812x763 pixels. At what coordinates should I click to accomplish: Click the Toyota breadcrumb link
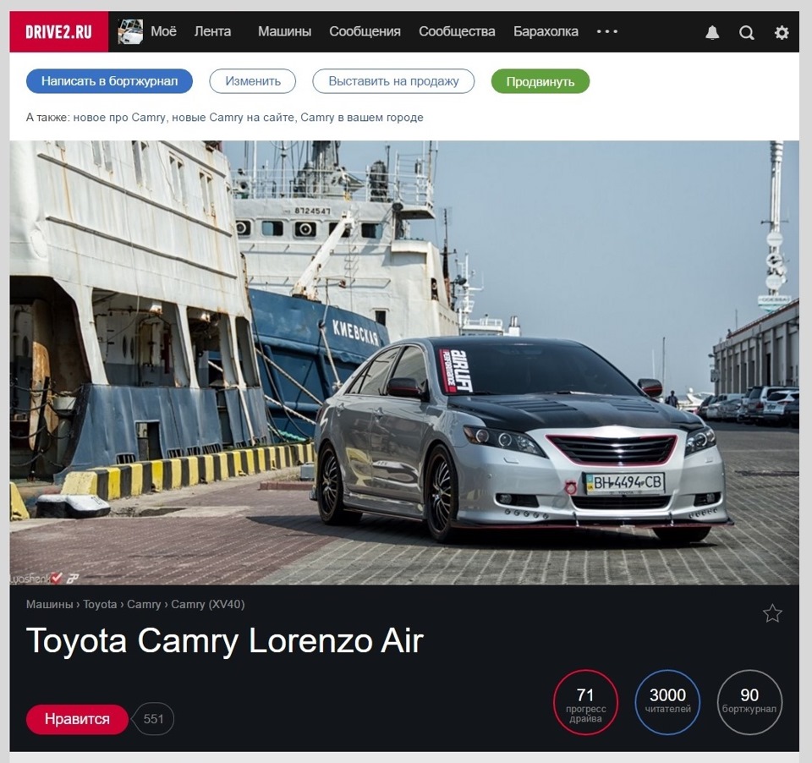(x=100, y=604)
